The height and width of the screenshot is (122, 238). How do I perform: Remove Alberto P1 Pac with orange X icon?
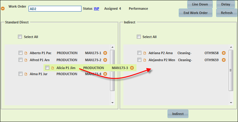105,53
